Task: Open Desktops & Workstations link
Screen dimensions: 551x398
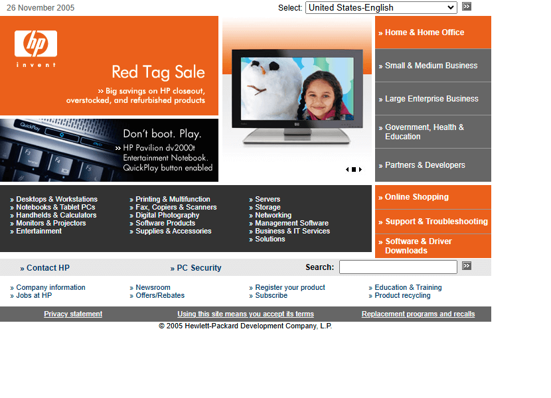Action: pos(56,199)
